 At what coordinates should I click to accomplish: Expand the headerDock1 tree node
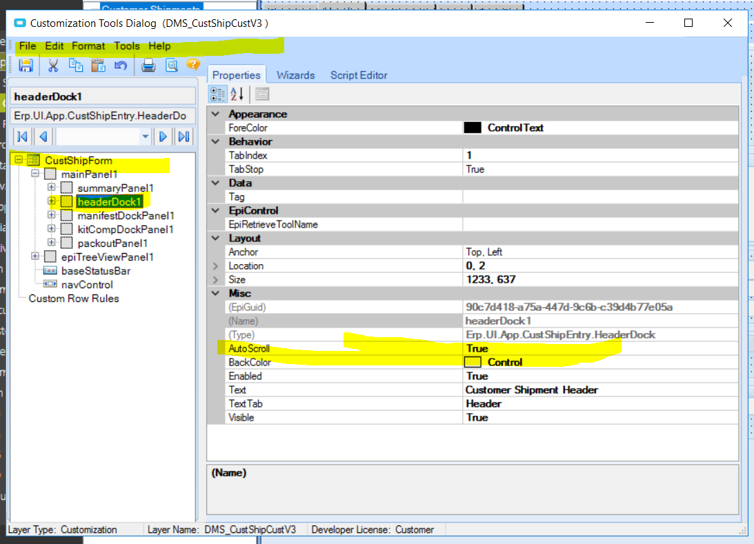click(x=52, y=201)
